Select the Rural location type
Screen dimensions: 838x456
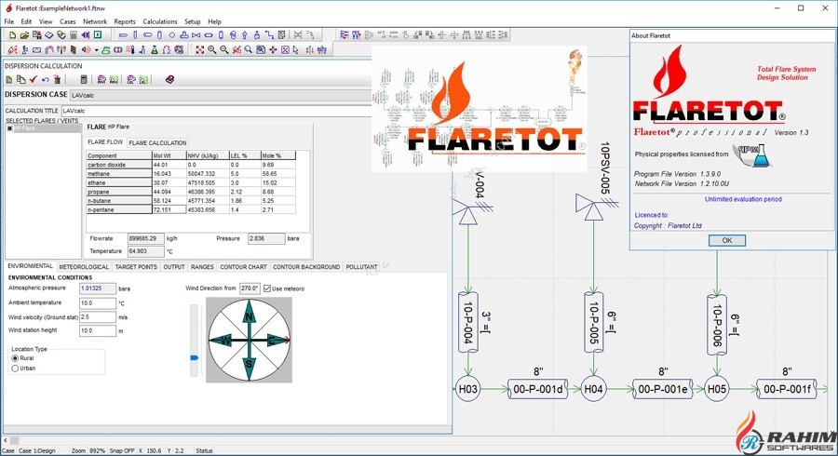click(15, 358)
